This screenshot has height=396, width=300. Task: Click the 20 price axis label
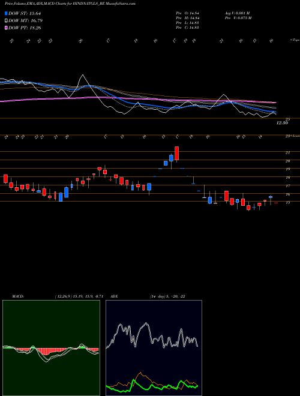point(287,161)
